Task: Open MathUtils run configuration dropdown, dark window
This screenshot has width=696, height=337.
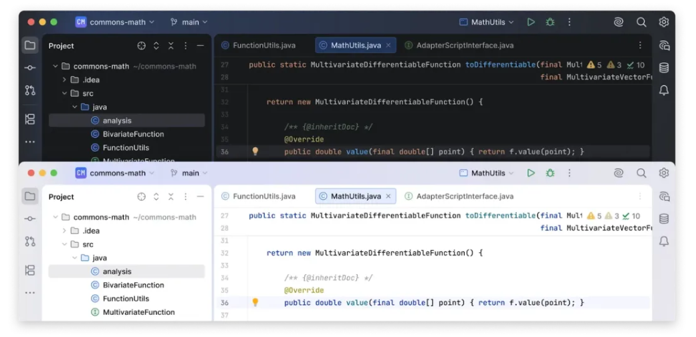Action: pyautogui.click(x=486, y=22)
